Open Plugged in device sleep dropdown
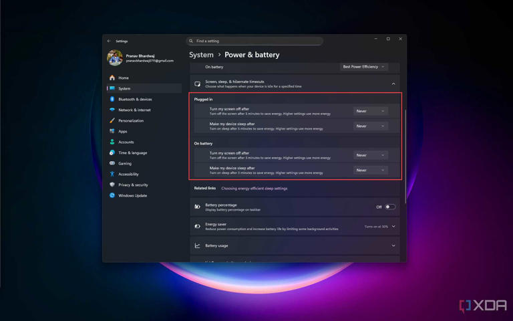Image resolution: width=513 pixels, height=321 pixels. 371,126
